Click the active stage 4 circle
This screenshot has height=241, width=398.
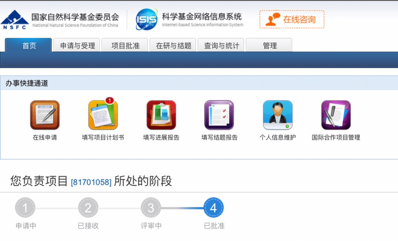point(213,208)
